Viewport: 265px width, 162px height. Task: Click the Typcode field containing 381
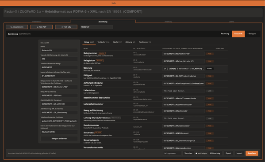pyautogui.click(x=59, y=59)
